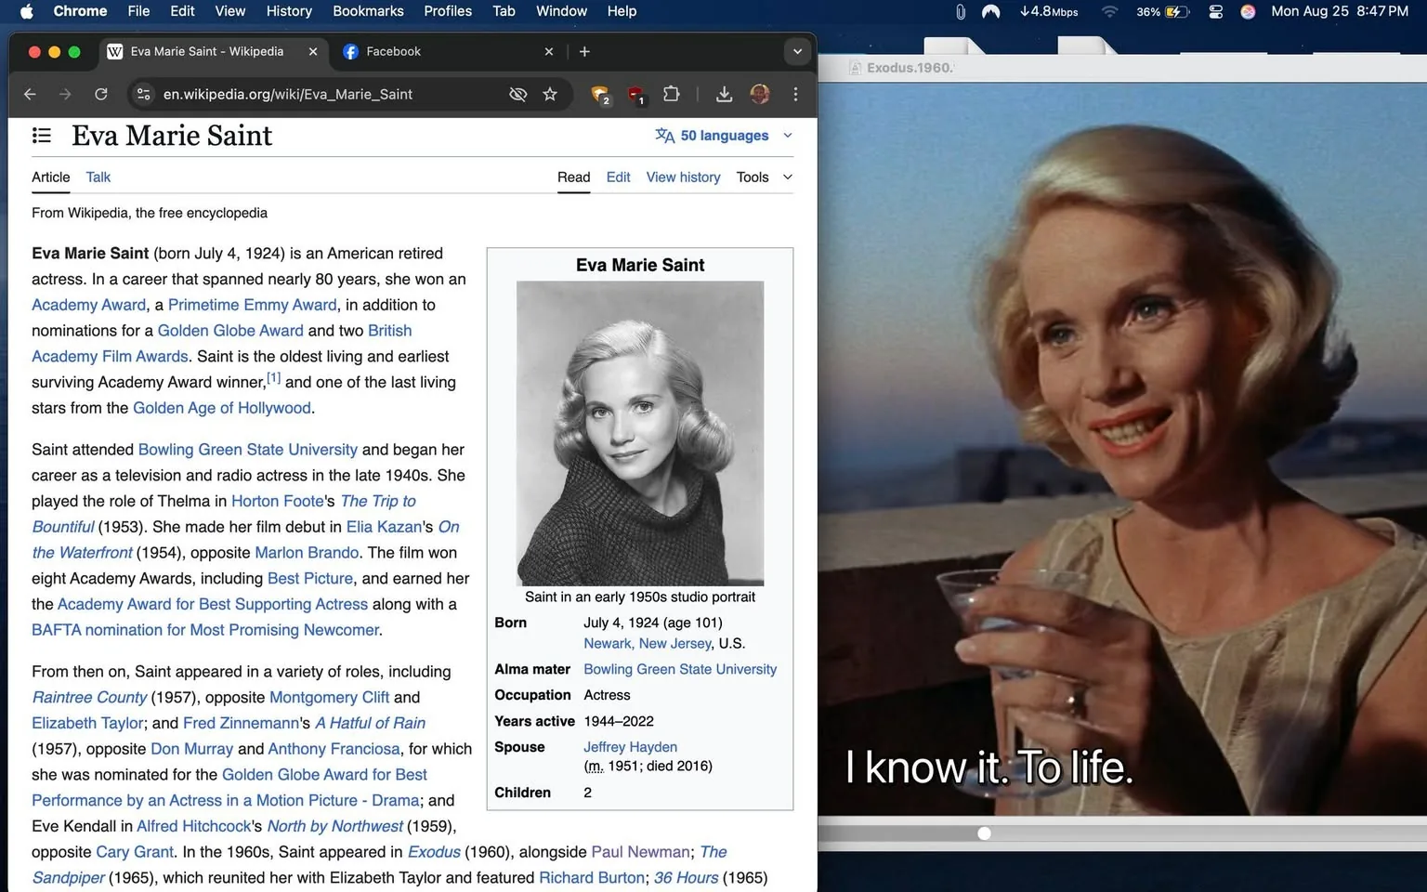Viewport: 1427px width, 892px height.
Task: Bookmark the page with the star icon
Action: [550, 94]
